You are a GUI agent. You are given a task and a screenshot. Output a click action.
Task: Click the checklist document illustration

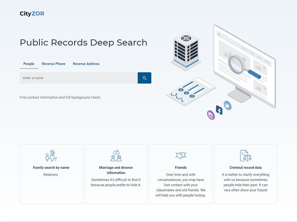191,91
